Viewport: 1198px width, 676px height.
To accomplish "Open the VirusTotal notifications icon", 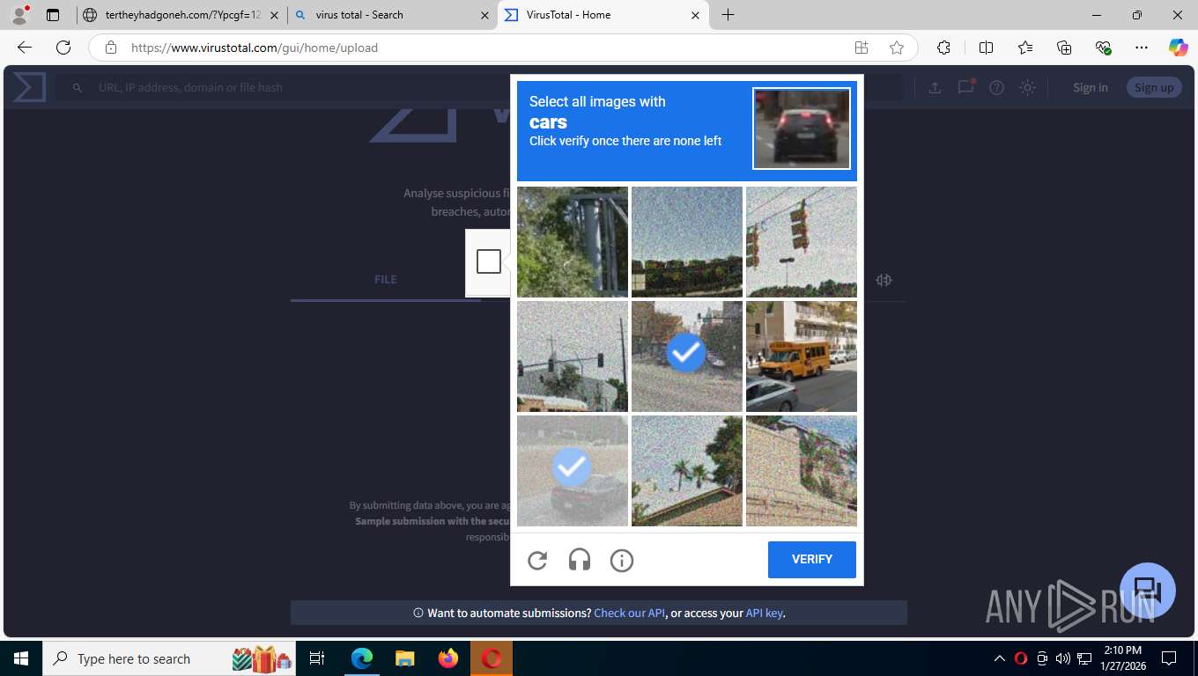I will 966,87.
